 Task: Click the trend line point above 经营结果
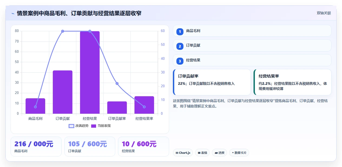(90, 31)
